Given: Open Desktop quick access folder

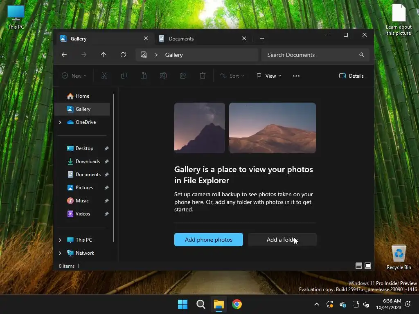Looking at the screenshot, I should pyautogui.click(x=84, y=148).
